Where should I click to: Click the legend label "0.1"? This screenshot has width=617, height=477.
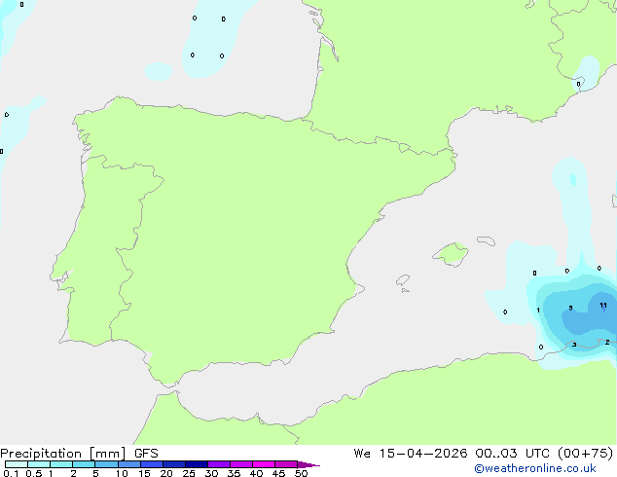point(11,473)
